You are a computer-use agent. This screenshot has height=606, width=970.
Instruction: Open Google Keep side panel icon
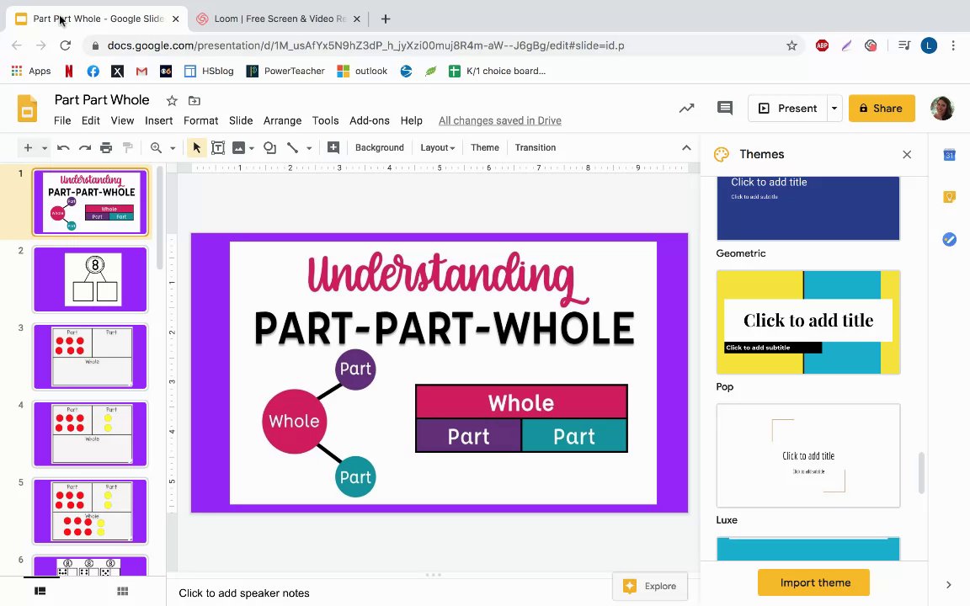[950, 197]
